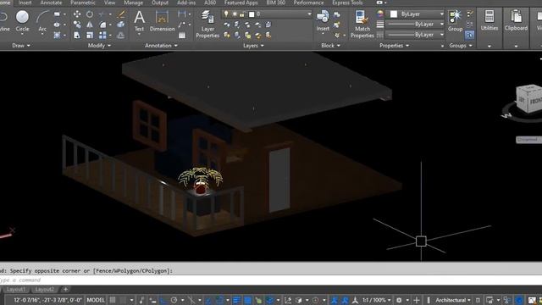This screenshot has width=542, height=305.
Task: Click the ViewCube in the viewport
Action: coord(528,98)
